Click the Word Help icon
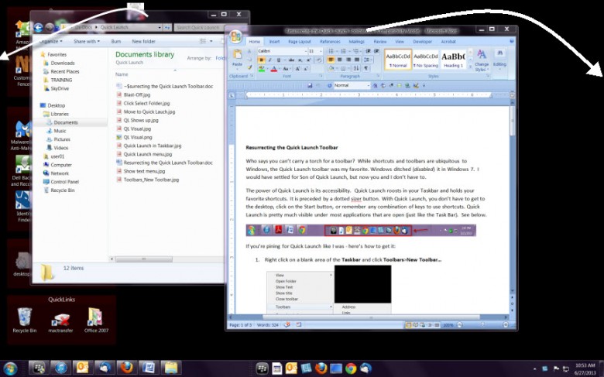 tap(512, 41)
